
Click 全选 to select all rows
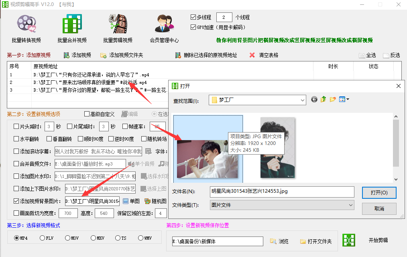tap(367, 55)
